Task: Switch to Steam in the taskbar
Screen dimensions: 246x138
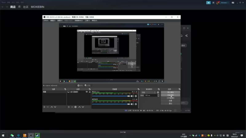Action: 37,135
